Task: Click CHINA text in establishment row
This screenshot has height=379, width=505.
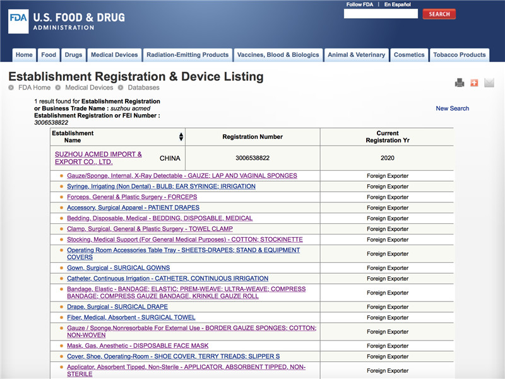Action: click(170, 158)
